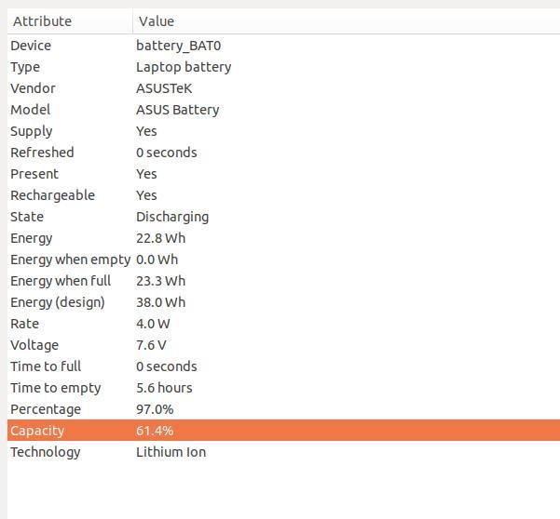Image resolution: width=560 pixels, height=519 pixels.
Task: Select the Present attribute row
Action: pyautogui.click(x=283, y=174)
